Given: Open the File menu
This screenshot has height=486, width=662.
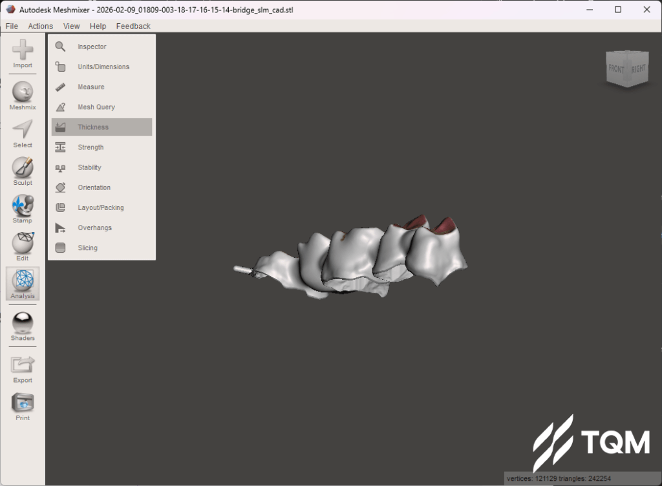Looking at the screenshot, I should click(x=12, y=26).
